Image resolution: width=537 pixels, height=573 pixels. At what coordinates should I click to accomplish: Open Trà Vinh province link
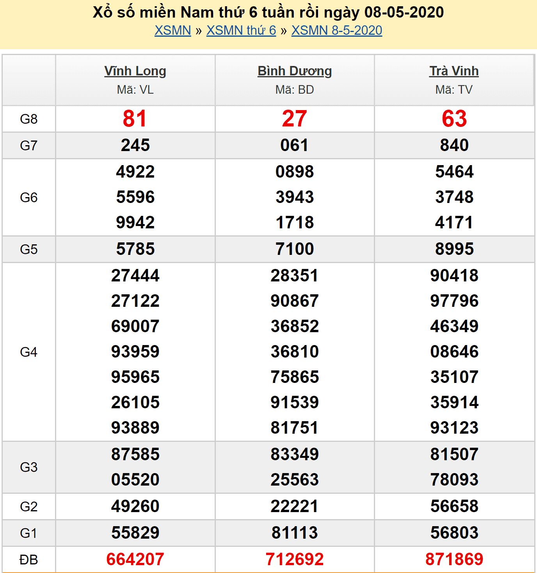[x=454, y=71]
